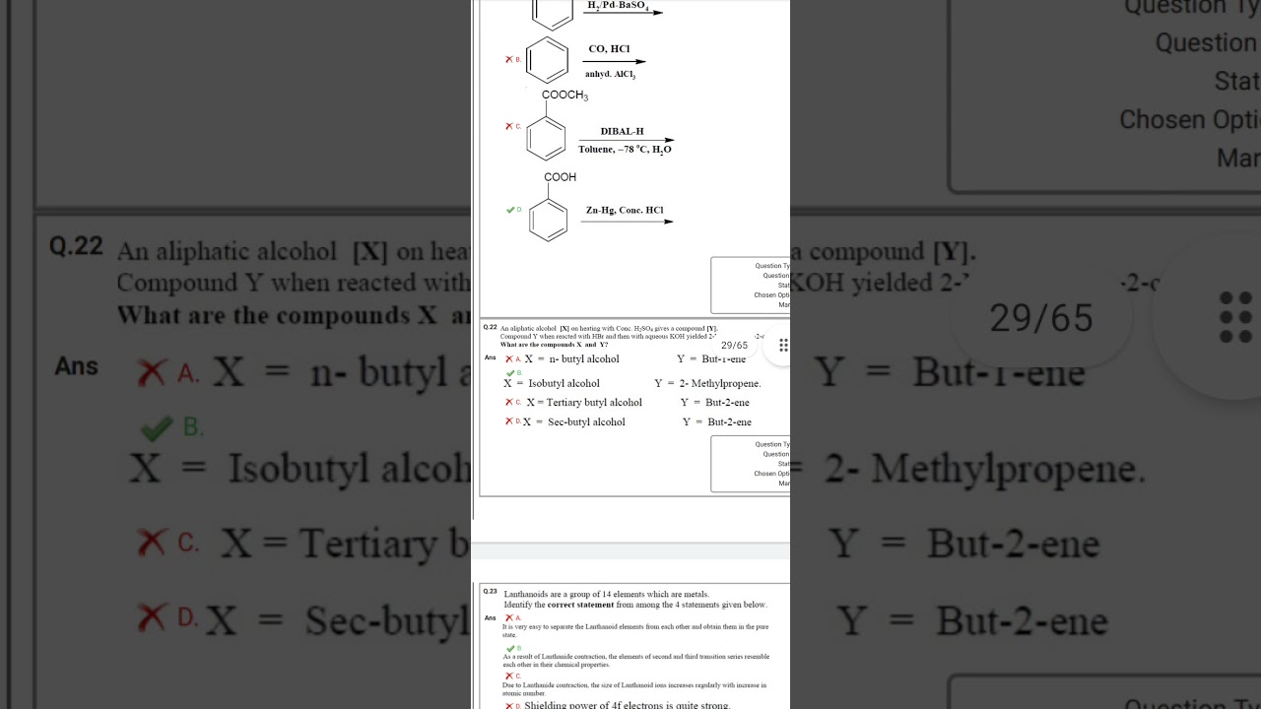Click the question info box above Q.22
The image size is (1261, 709).
point(751,286)
